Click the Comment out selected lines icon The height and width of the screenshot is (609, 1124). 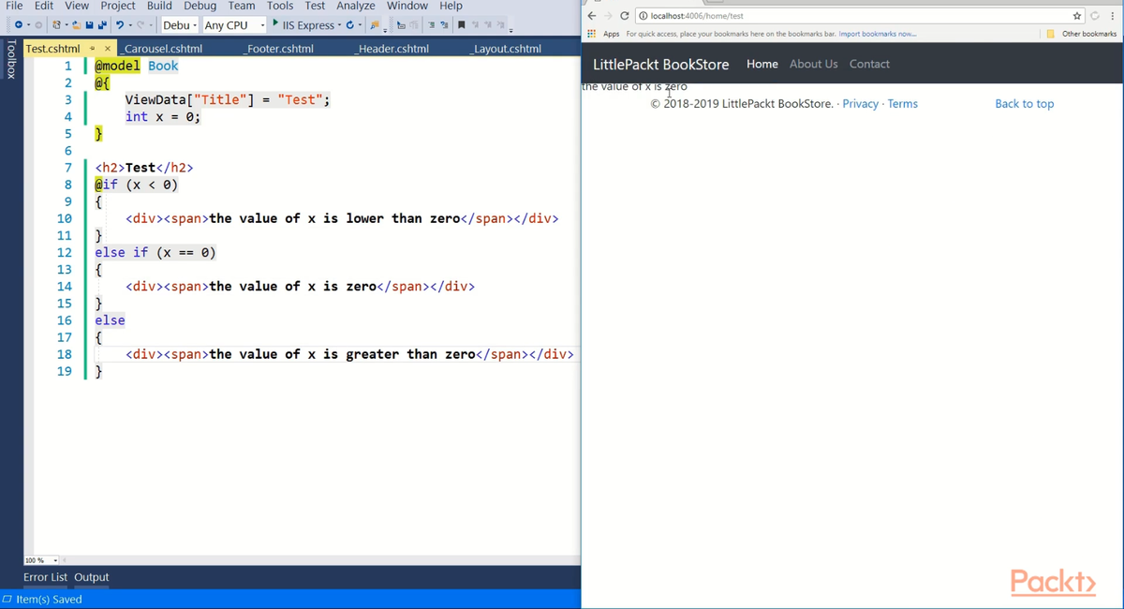point(431,25)
